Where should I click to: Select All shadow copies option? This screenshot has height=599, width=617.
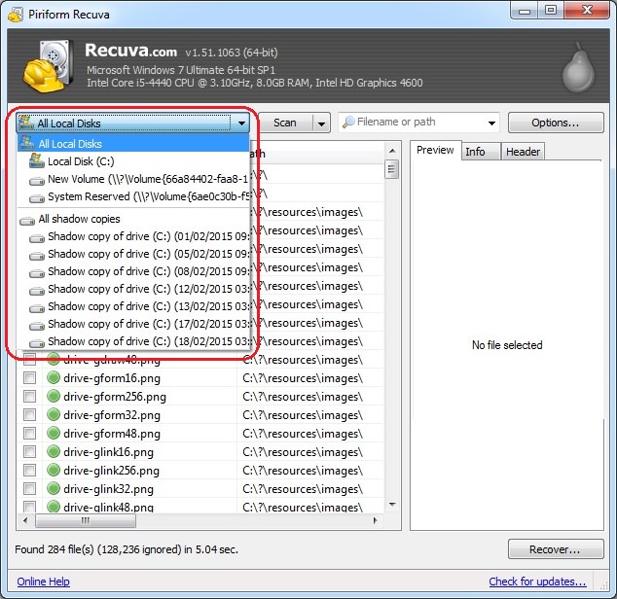click(133, 219)
